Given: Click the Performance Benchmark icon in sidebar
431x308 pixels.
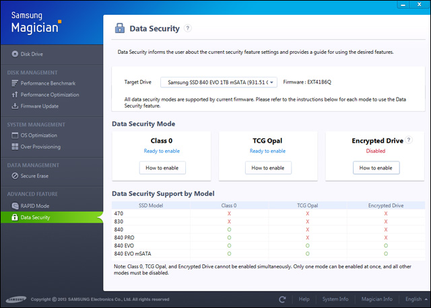Looking at the screenshot, I should pos(15,83).
